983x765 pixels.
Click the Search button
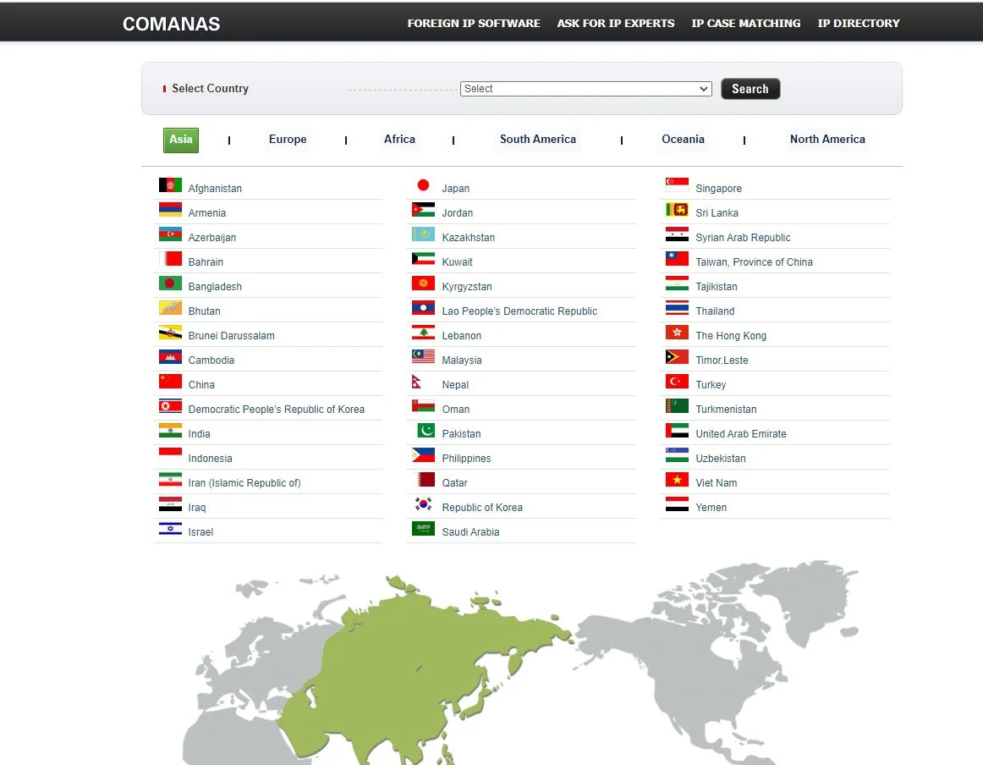coord(750,89)
